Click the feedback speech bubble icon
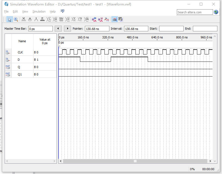 point(62,11)
